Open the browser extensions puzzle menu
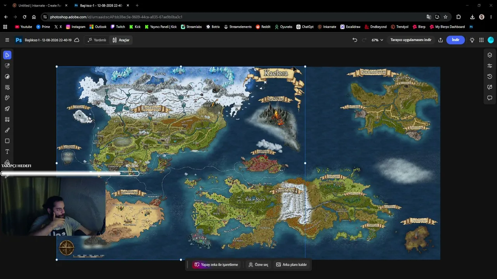This screenshot has height=279, width=497. [x=459, y=17]
